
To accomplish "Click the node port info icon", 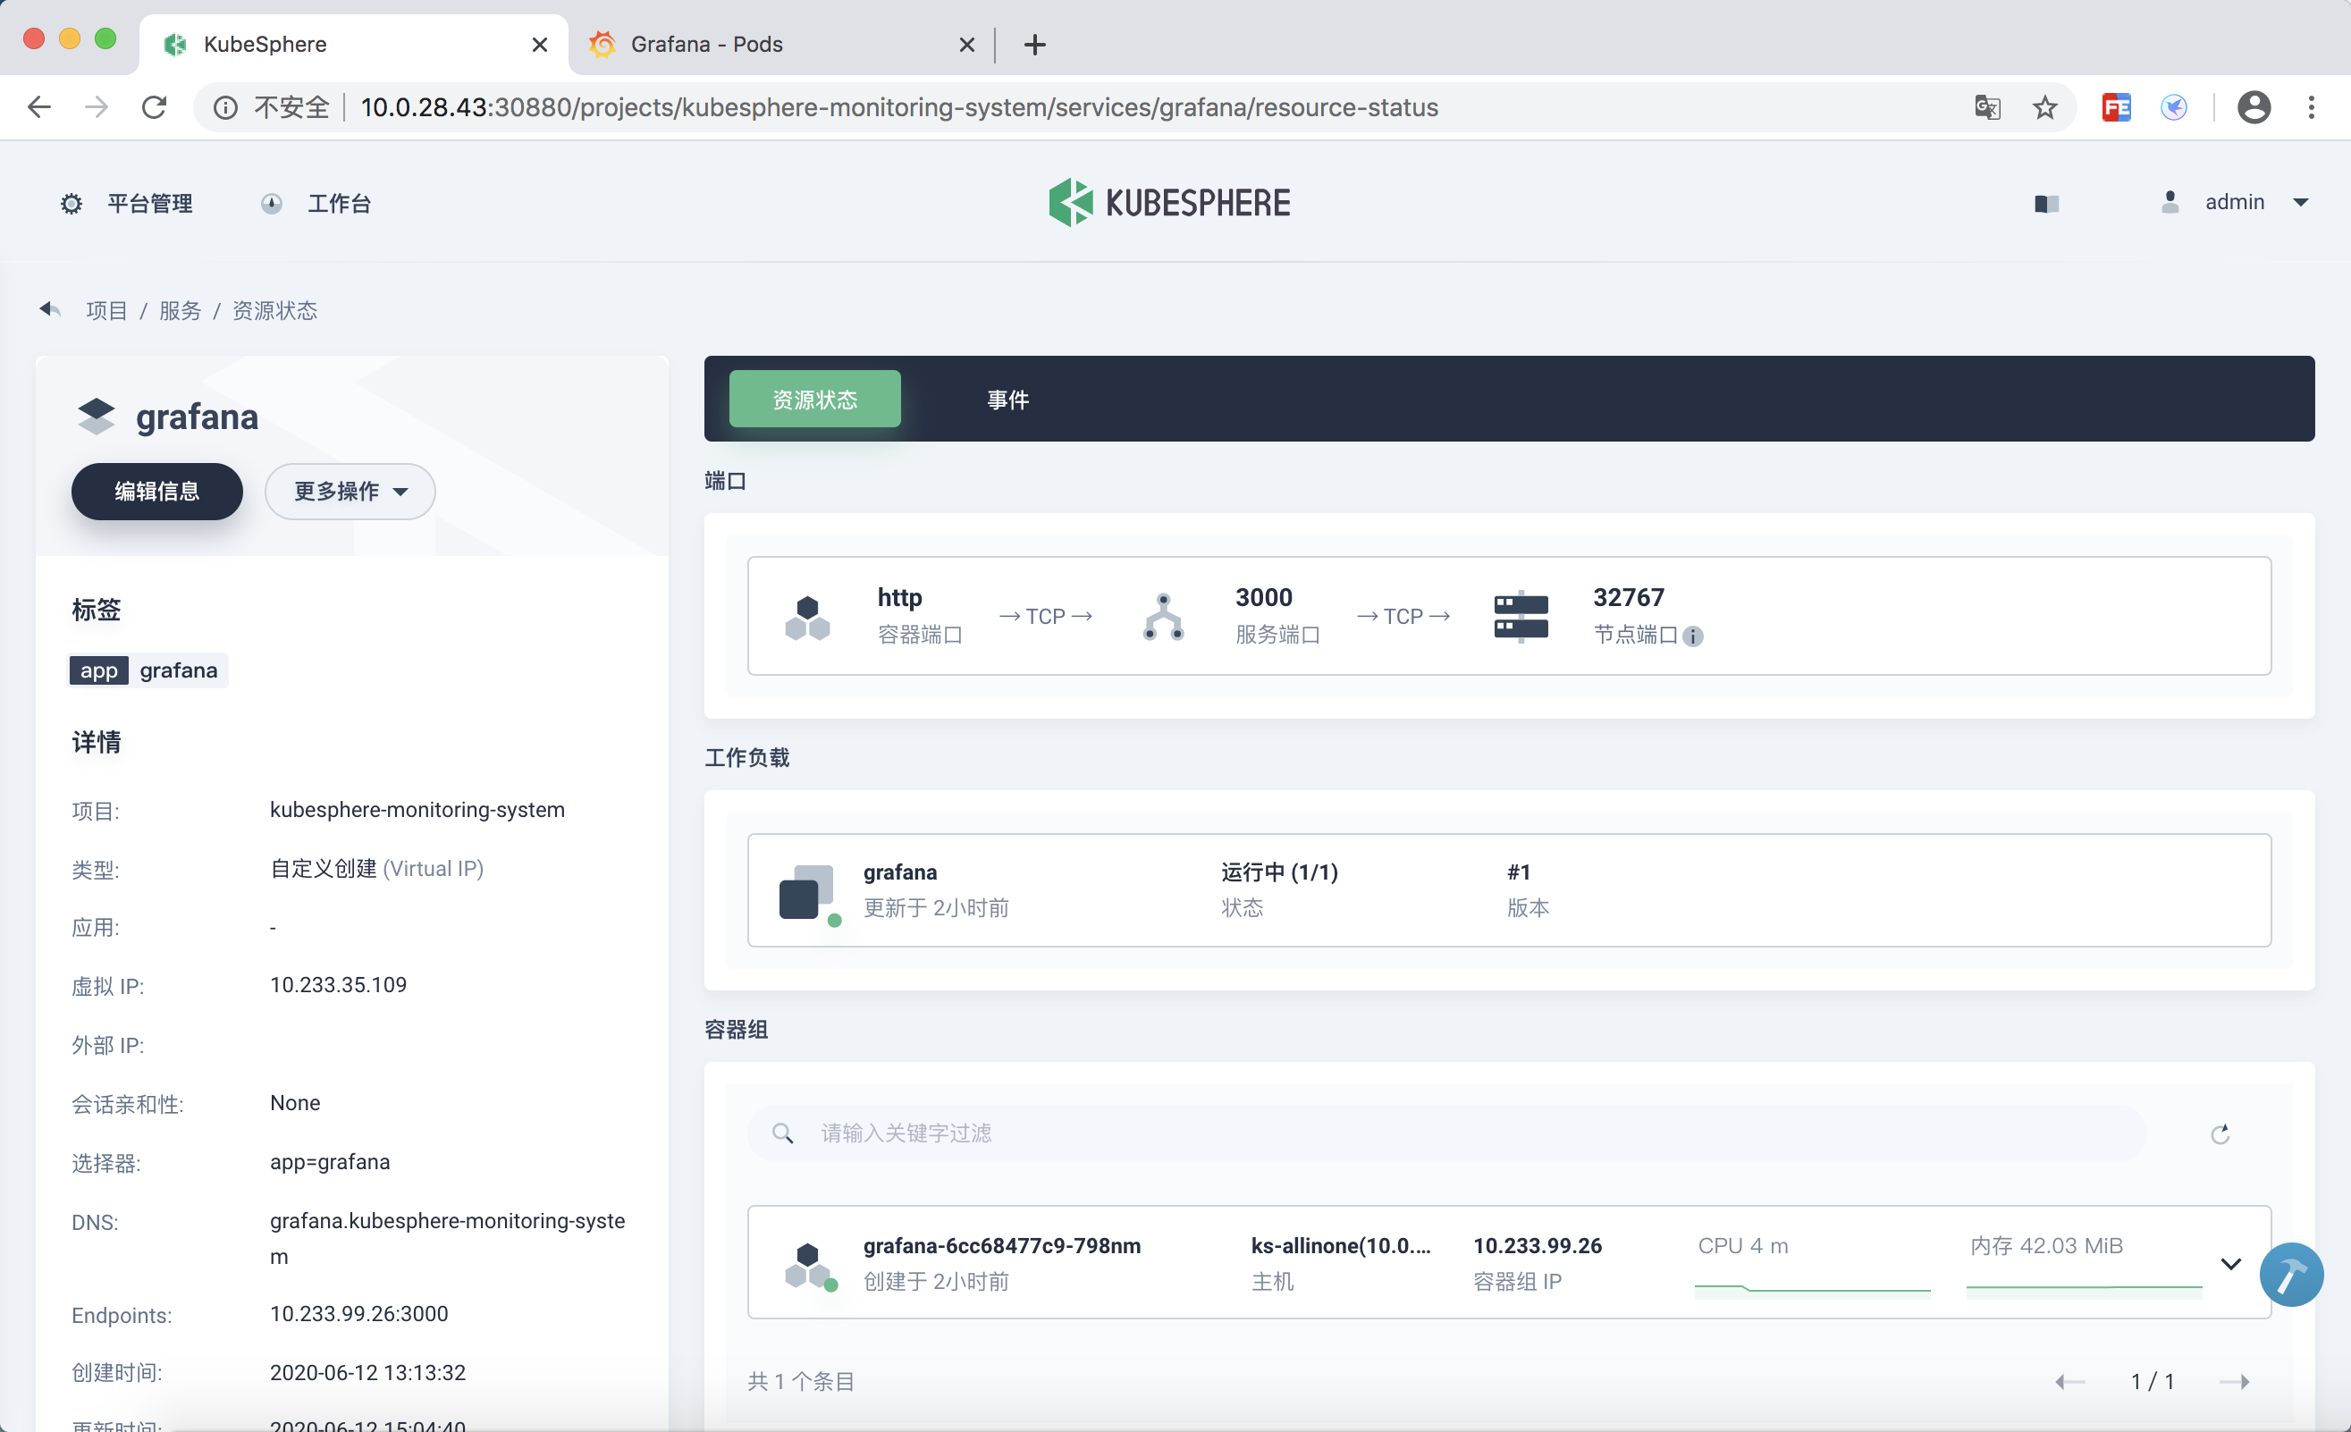I will pyautogui.click(x=1693, y=636).
